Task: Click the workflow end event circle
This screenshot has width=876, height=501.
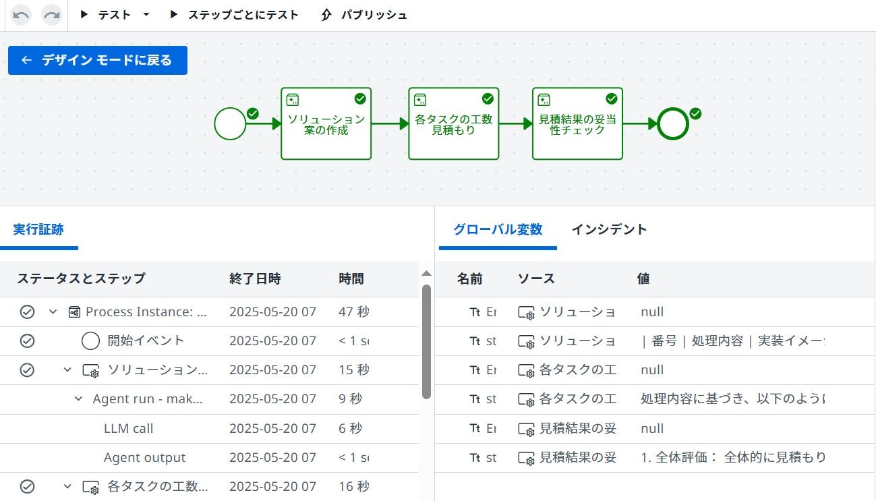Action: coord(672,124)
